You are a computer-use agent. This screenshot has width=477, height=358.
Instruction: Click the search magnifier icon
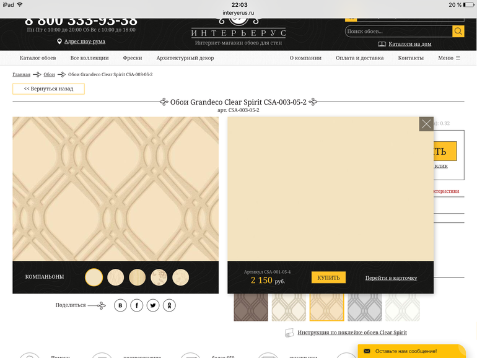pos(458,32)
